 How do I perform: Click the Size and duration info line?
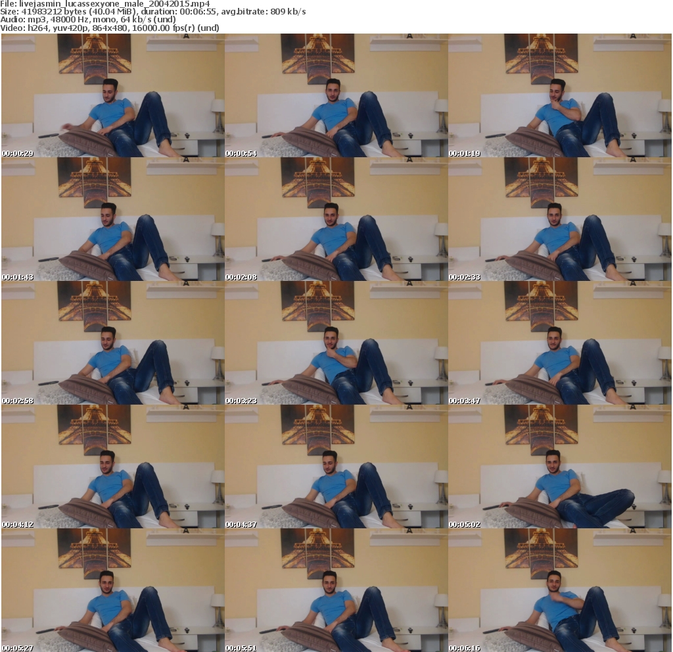coord(153,12)
